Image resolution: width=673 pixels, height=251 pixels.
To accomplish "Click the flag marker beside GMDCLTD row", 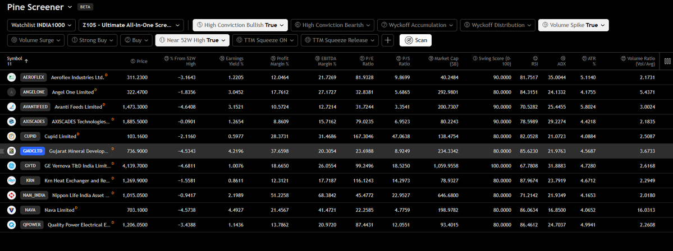I will tap(2, 151).
